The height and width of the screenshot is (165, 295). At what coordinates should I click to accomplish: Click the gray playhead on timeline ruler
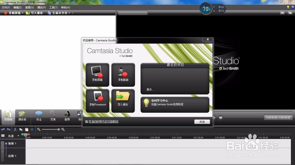[26, 135]
